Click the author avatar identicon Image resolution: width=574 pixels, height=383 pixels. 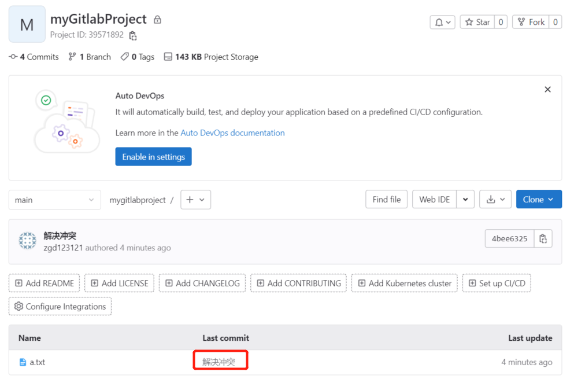(27, 241)
